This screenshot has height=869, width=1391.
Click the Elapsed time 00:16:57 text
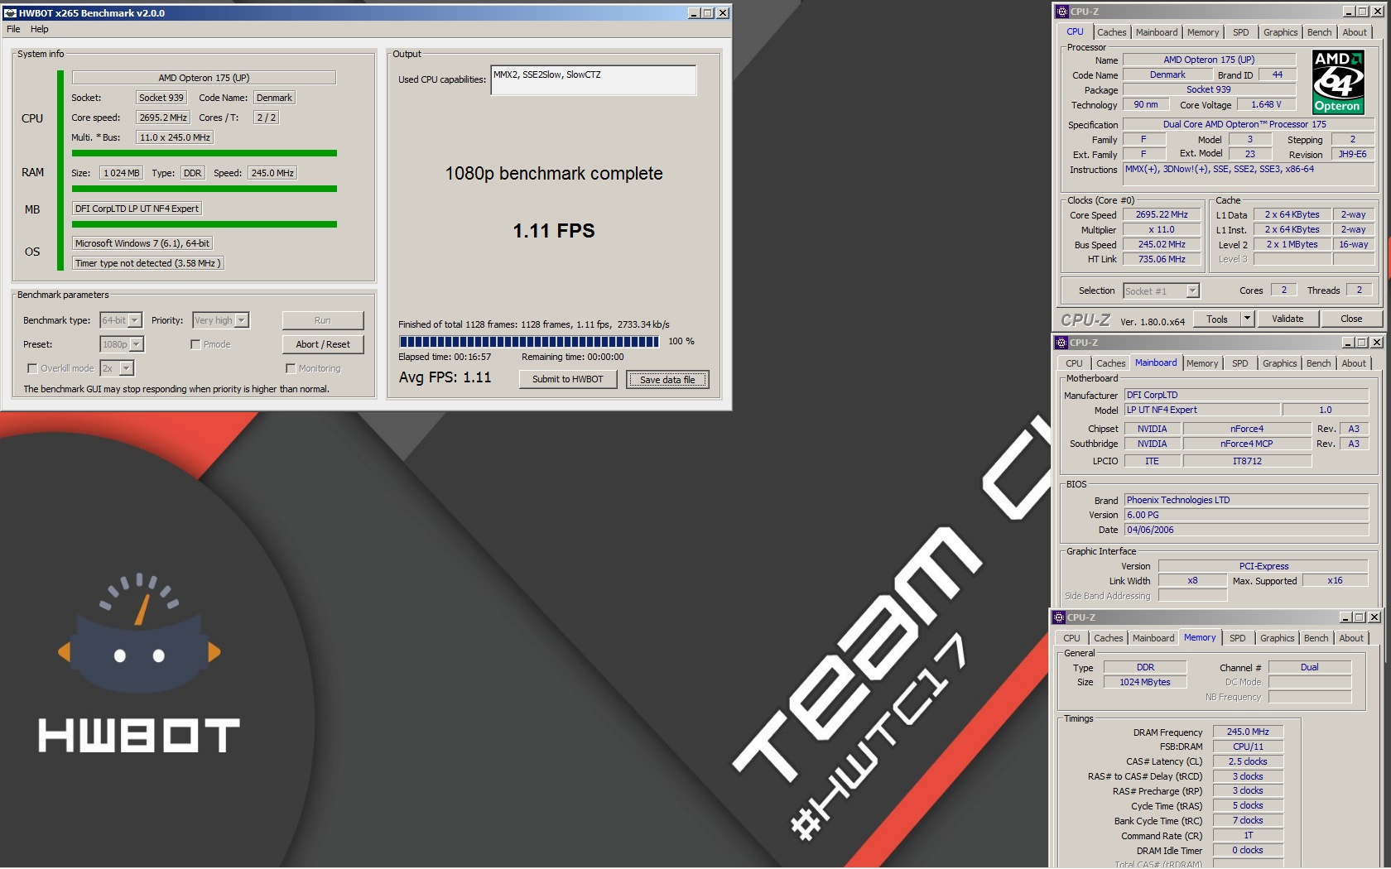coord(445,358)
